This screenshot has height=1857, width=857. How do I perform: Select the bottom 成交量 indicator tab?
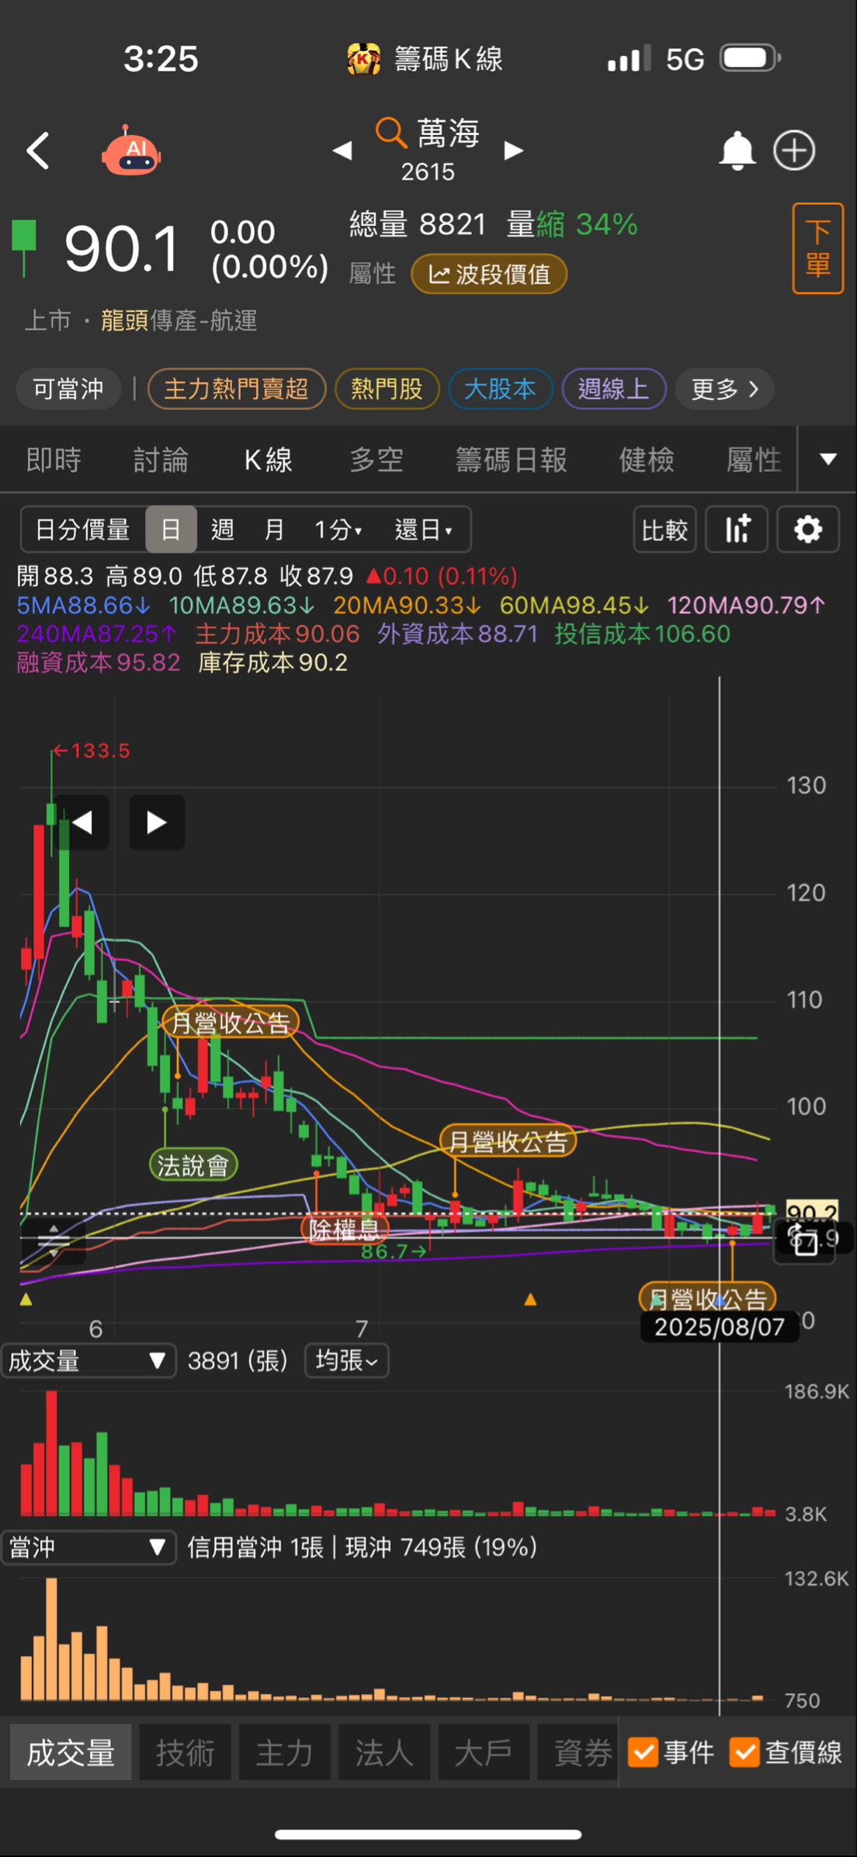(71, 1752)
